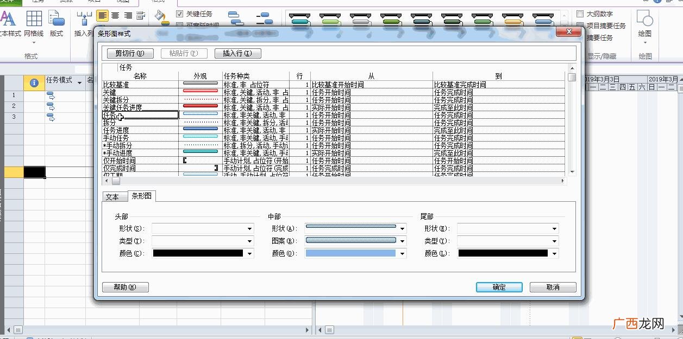Open the 版式 layout tool

pos(57,24)
